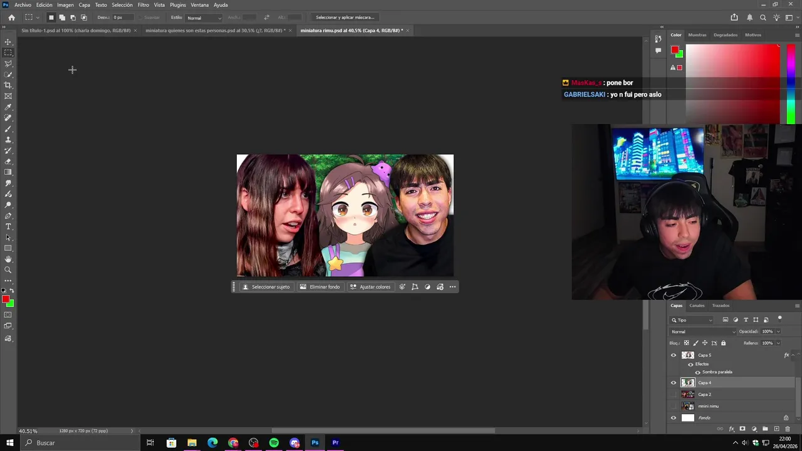Image resolution: width=802 pixels, height=451 pixels.
Task: Open more options on contextual task bar
Action: point(452,287)
